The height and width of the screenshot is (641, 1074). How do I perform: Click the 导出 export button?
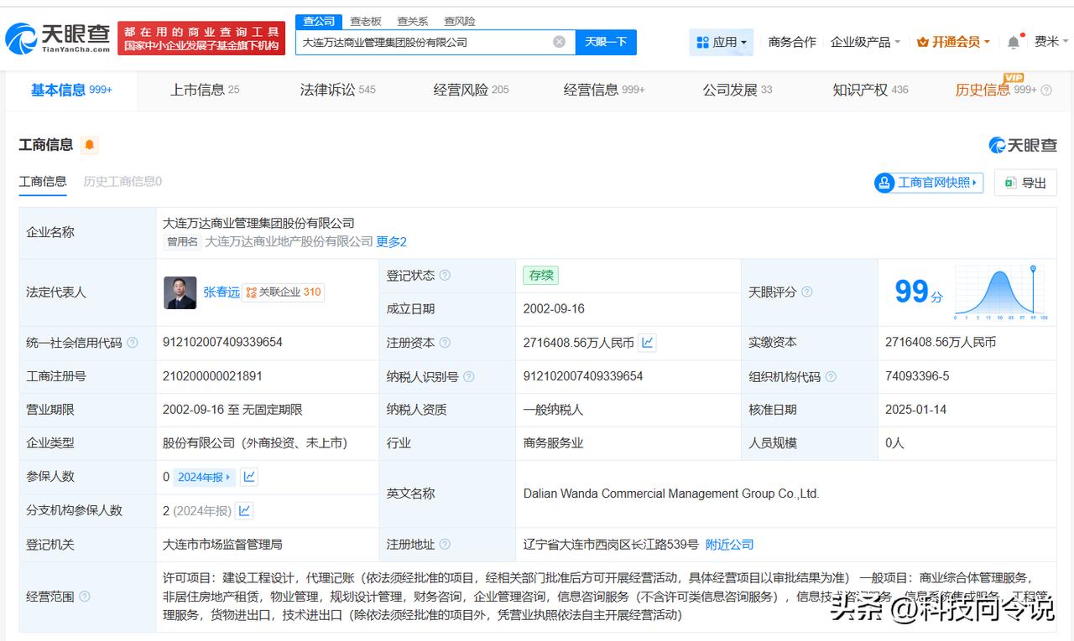(1025, 183)
